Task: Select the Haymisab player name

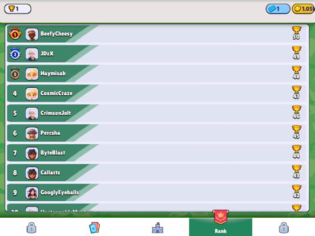Action: (53, 74)
